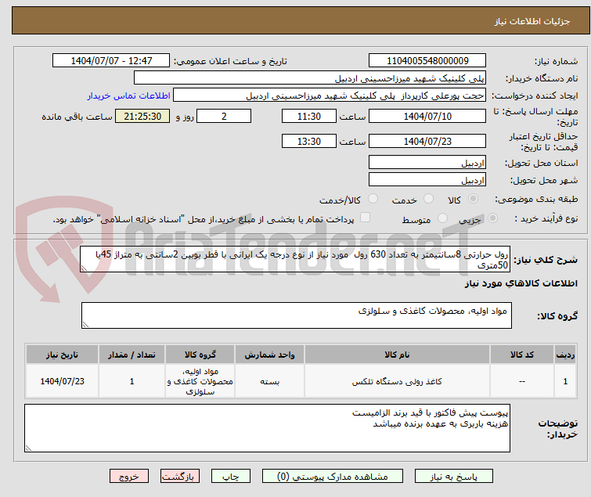Click the جزئیات اطلاعات نیاز page title

coord(532,21)
